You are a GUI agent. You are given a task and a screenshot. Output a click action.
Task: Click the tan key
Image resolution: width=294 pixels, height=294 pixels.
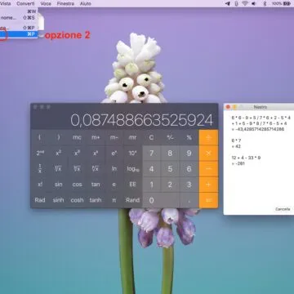pyautogui.click(x=96, y=185)
